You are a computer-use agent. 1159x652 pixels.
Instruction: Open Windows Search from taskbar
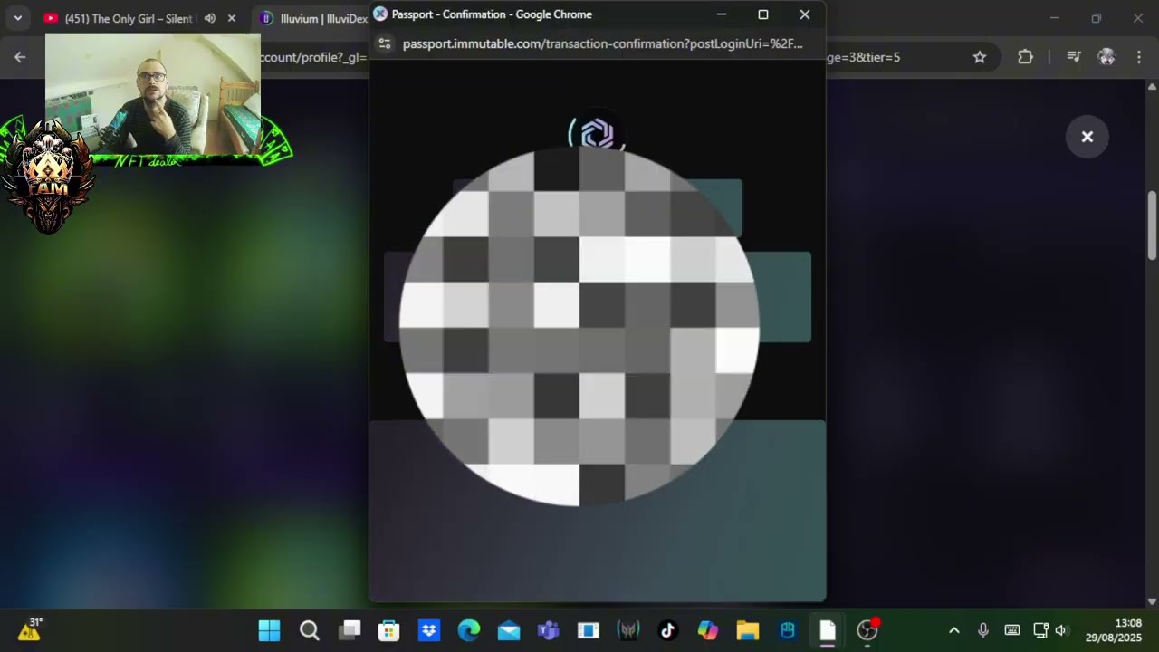tap(310, 630)
